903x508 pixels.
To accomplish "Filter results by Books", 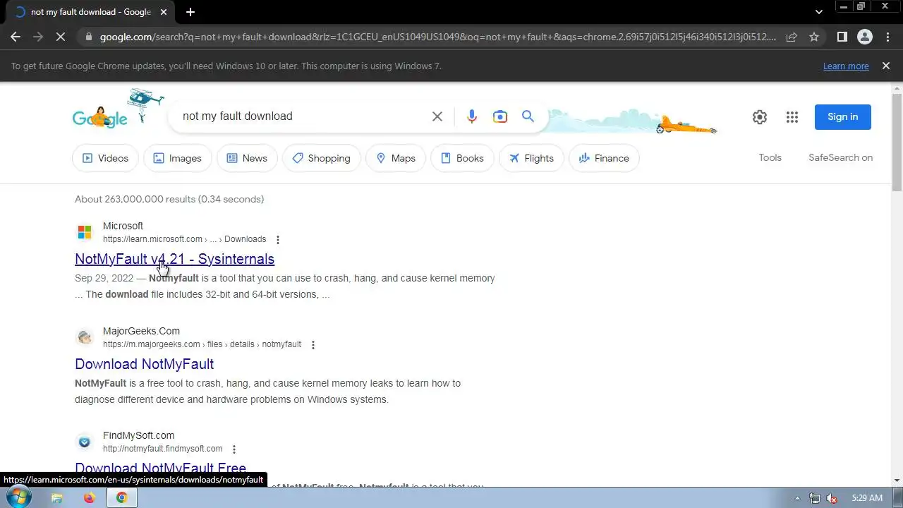I will click(x=462, y=158).
